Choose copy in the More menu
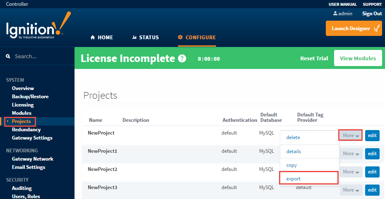The height and width of the screenshot is (199, 385). [x=292, y=165]
